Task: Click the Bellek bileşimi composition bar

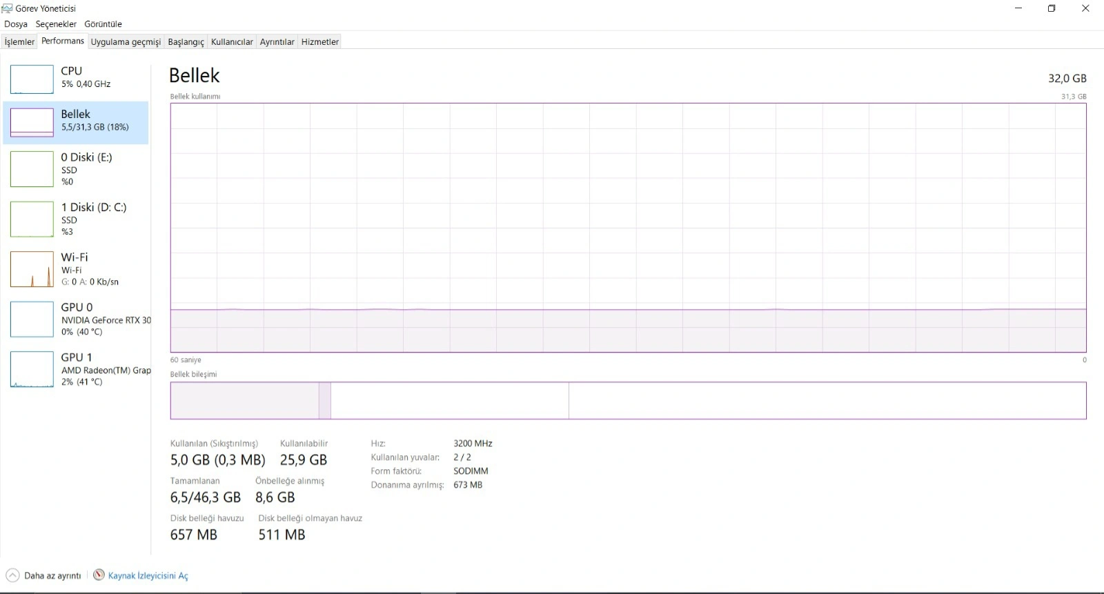Action: coord(628,401)
